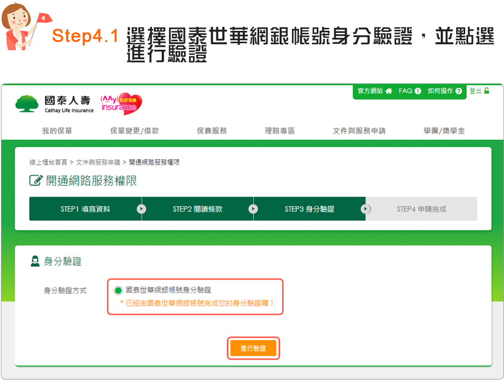Image resolution: width=504 pixels, height=380 pixels.
Task: Go to 官方網站 via the home icon
Action: coord(389,91)
